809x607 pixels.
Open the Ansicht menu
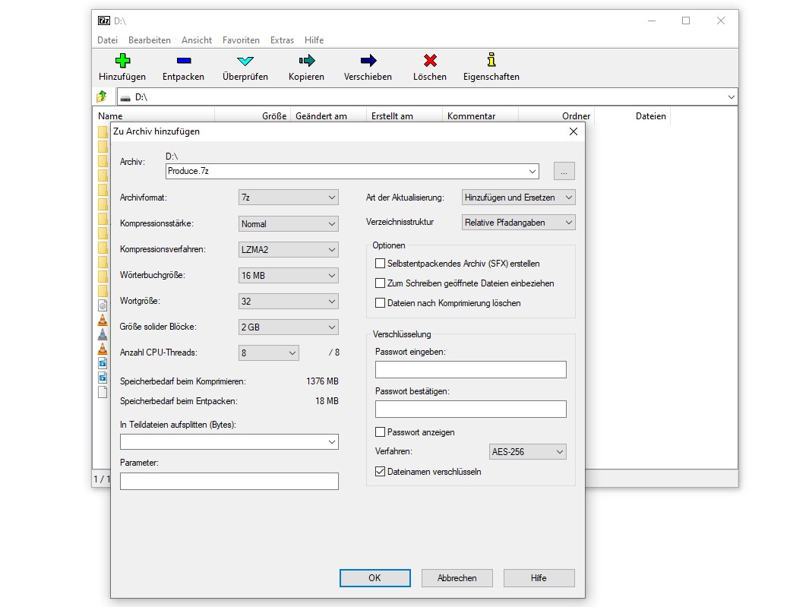pos(197,40)
